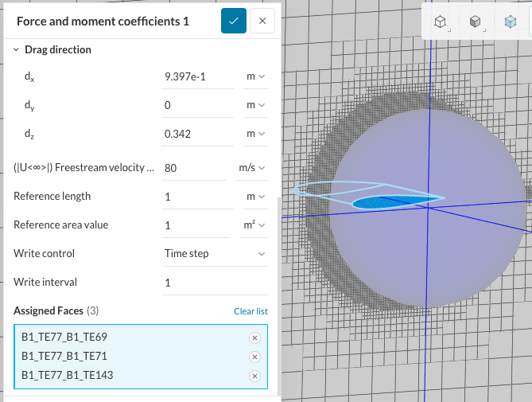Click the Clear list link
This screenshot has width=532, height=402.
click(250, 310)
